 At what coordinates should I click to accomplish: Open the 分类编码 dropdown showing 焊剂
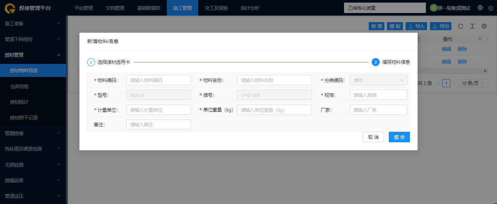[378, 80]
